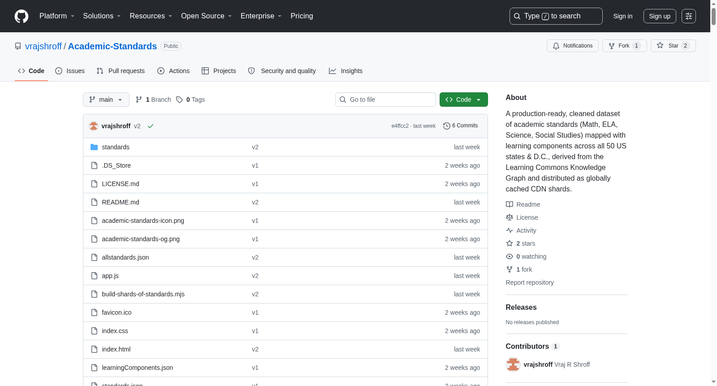Expand the Enterprise menu

[x=261, y=16]
